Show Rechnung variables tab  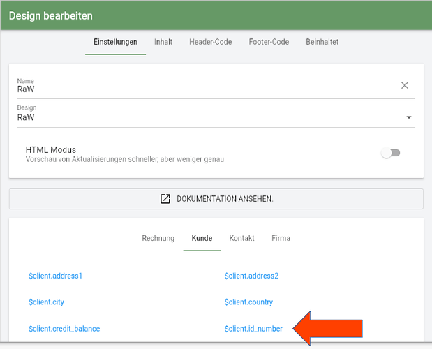coord(158,238)
